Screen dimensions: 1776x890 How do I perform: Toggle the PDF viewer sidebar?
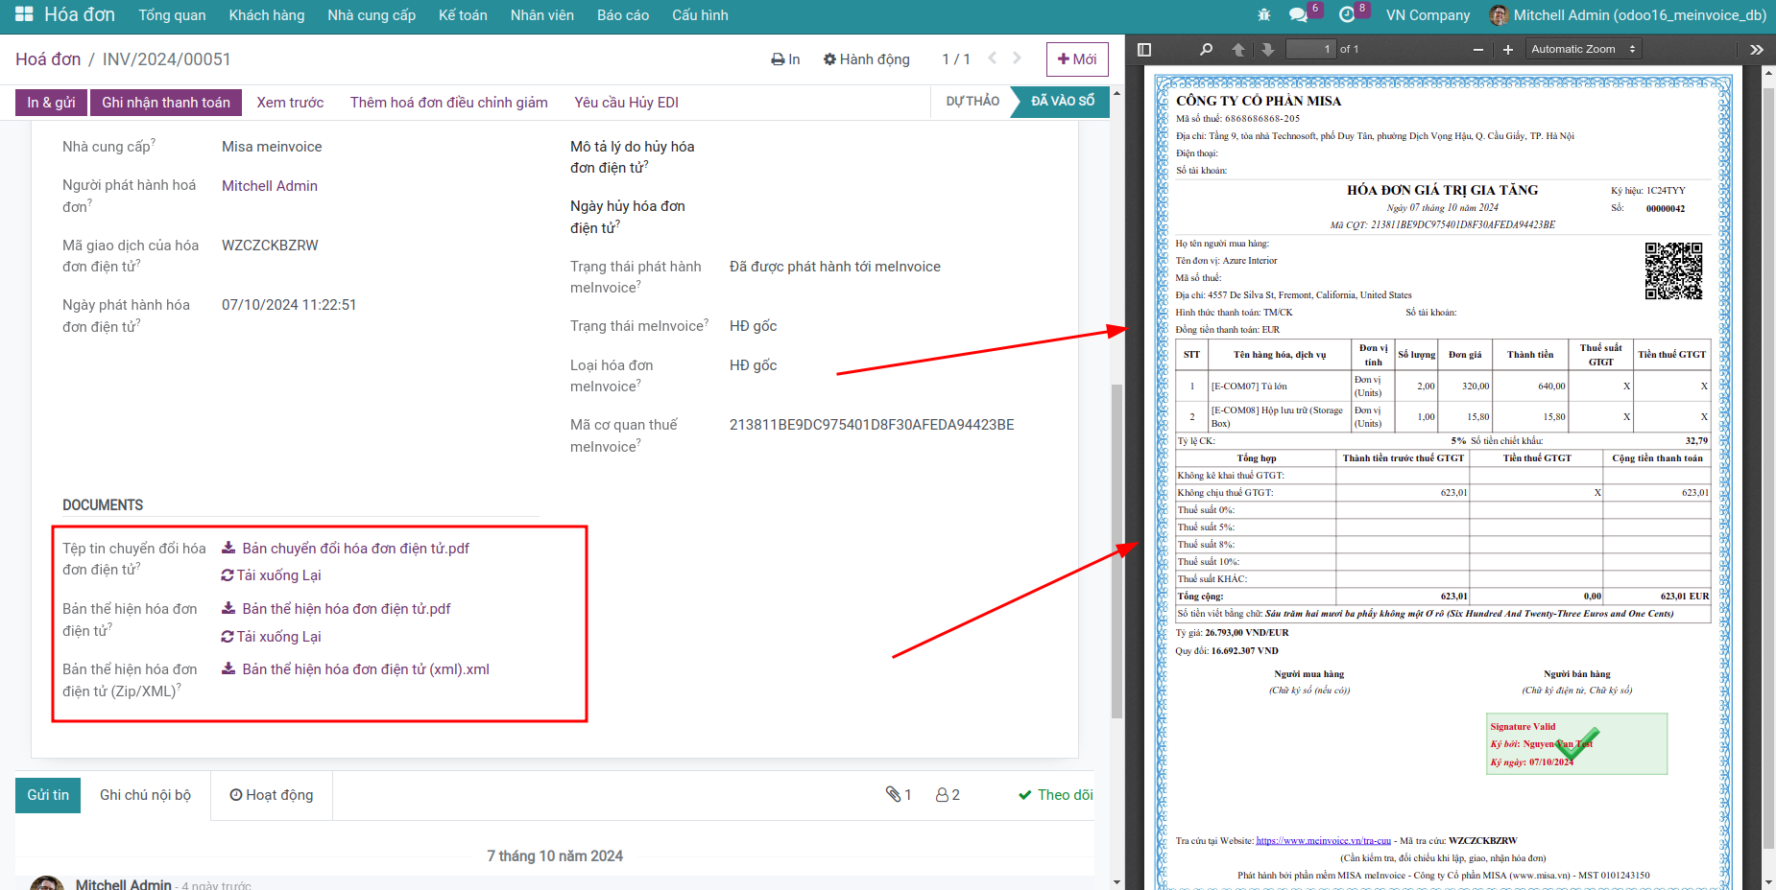click(1144, 50)
